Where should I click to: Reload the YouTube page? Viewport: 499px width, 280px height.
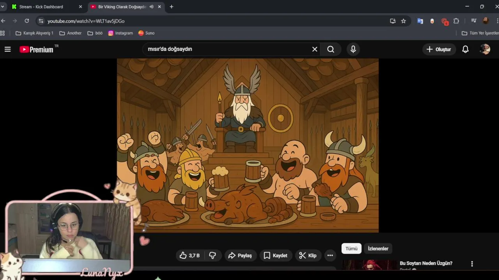pyautogui.click(x=27, y=21)
